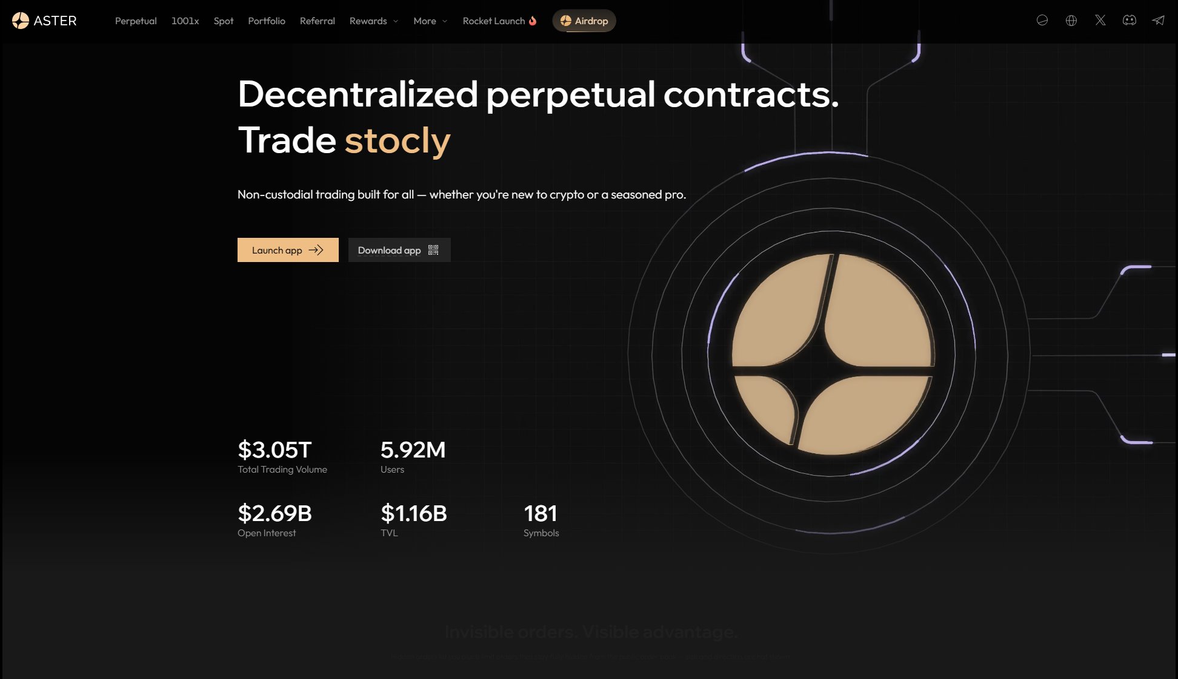Open the X (Twitter) social link
The width and height of the screenshot is (1178, 679).
[1100, 21]
